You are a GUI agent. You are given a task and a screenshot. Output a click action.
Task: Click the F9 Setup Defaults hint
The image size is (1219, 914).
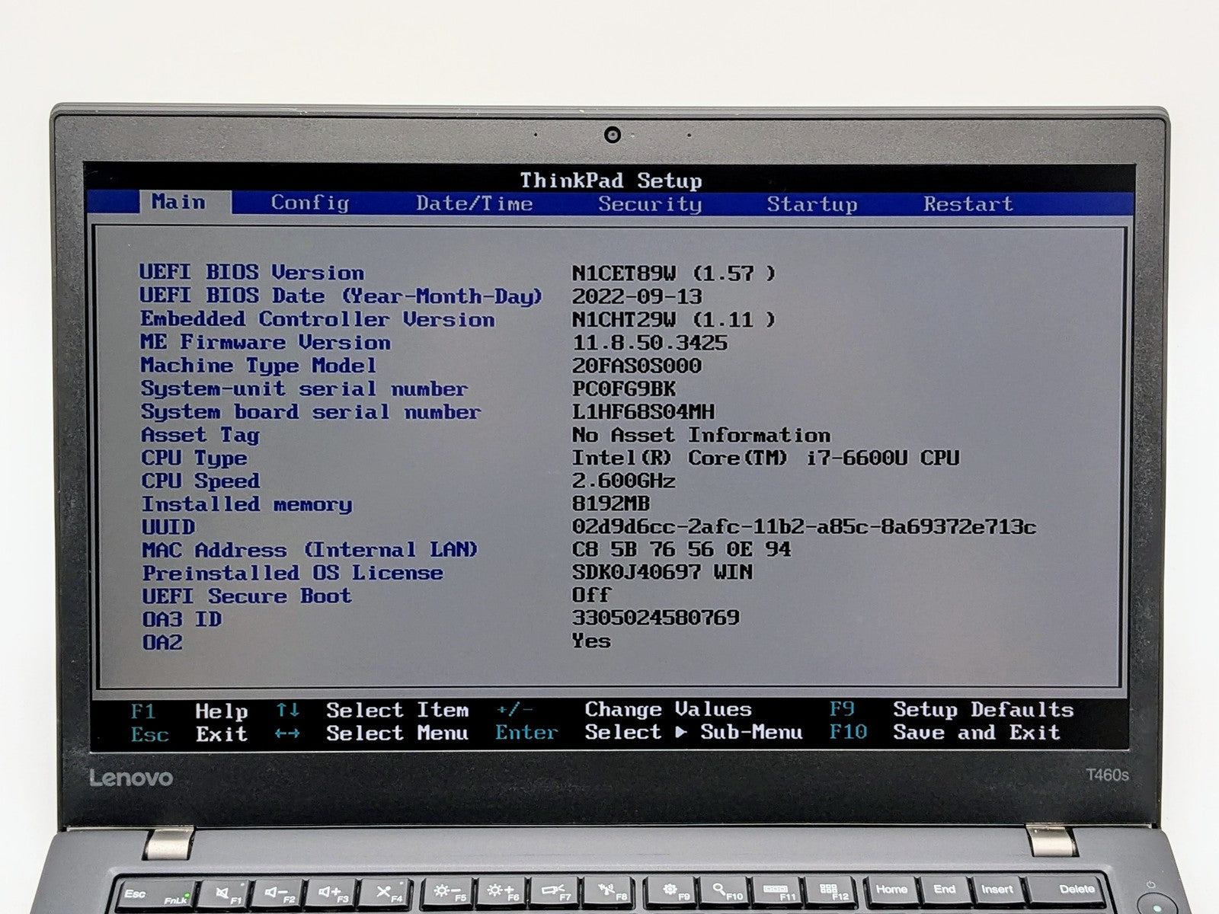[x=952, y=709]
